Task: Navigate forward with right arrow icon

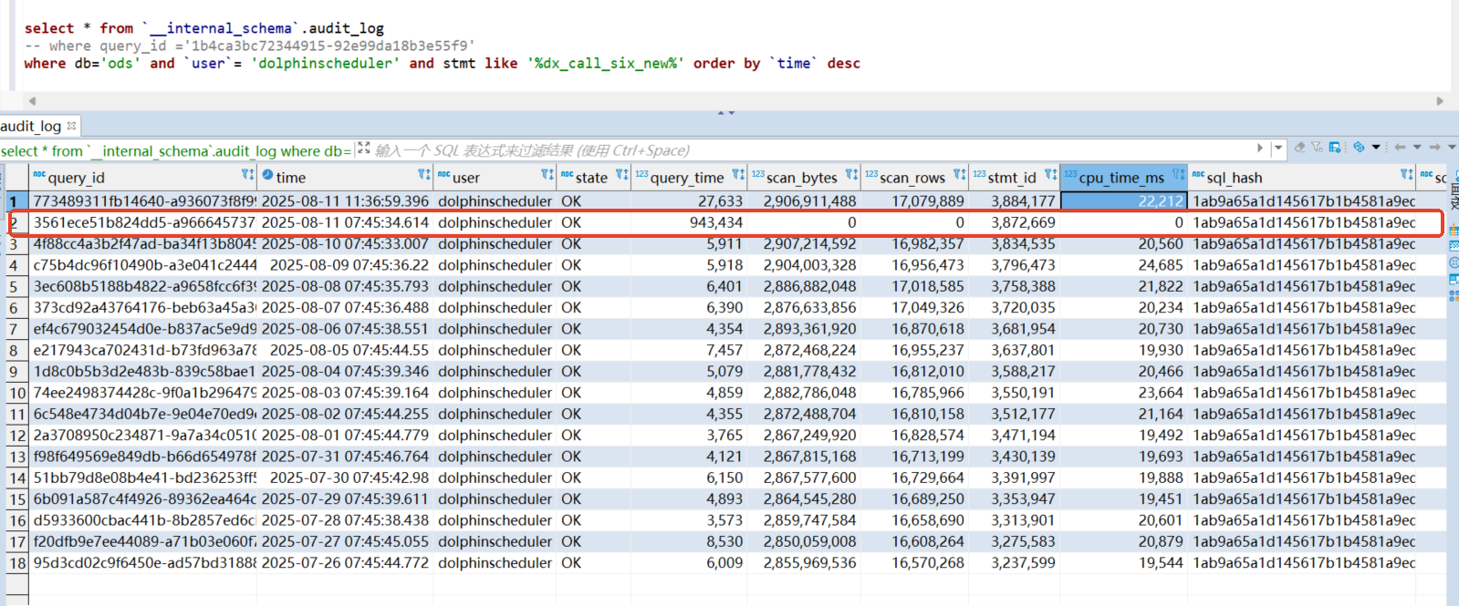Action: pyautogui.click(x=1435, y=148)
